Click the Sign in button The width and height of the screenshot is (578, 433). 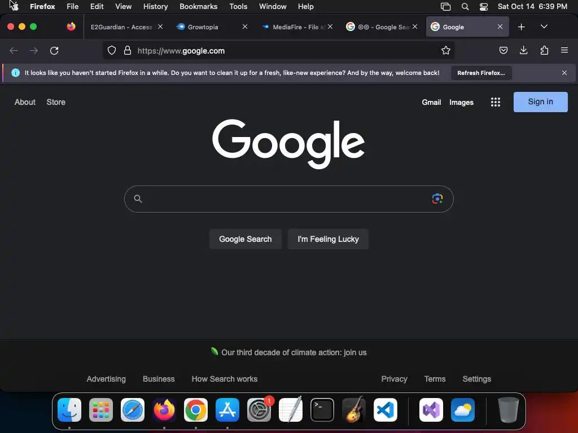coord(540,102)
